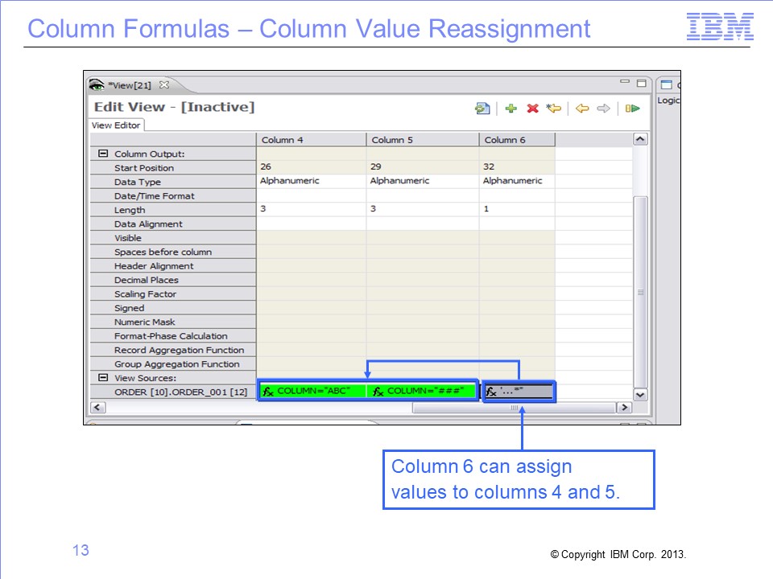Select the Column 5 header
This screenshot has height=579, width=773.
click(423, 140)
